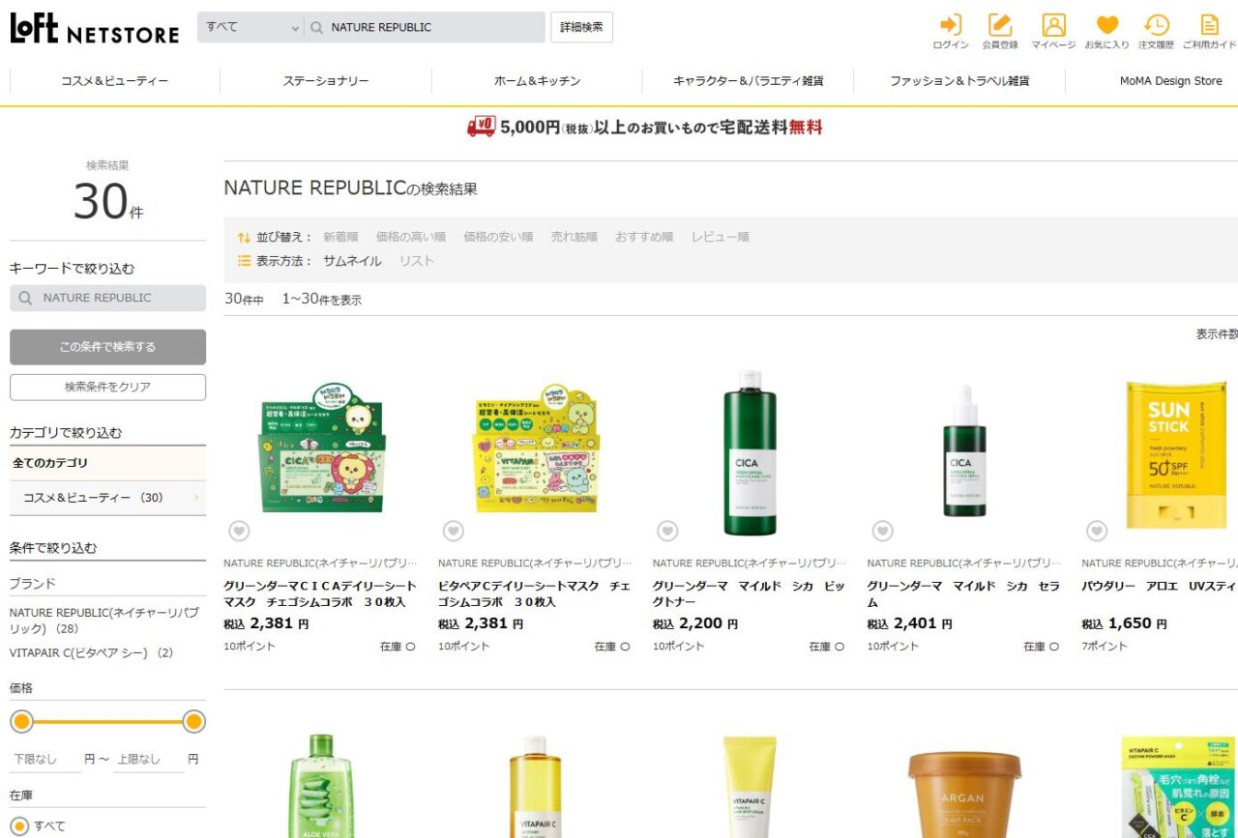The width and height of the screenshot is (1238, 838).
Task: Open the コスメ&ビューティー menu
Action: coord(115,81)
